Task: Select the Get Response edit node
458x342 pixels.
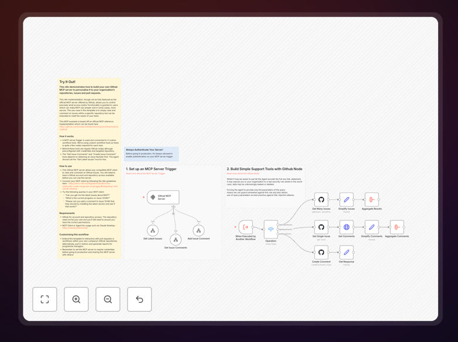Action: pyautogui.click(x=346, y=253)
